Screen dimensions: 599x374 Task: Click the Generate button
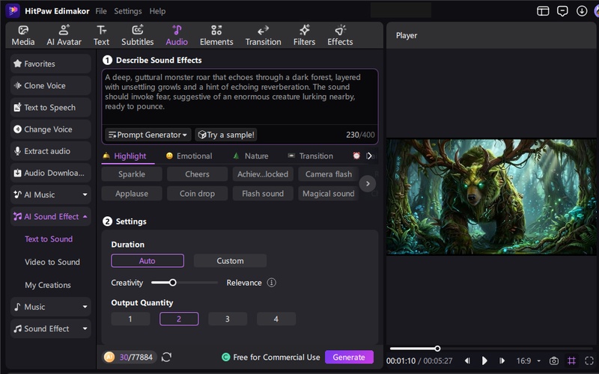pyautogui.click(x=349, y=358)
